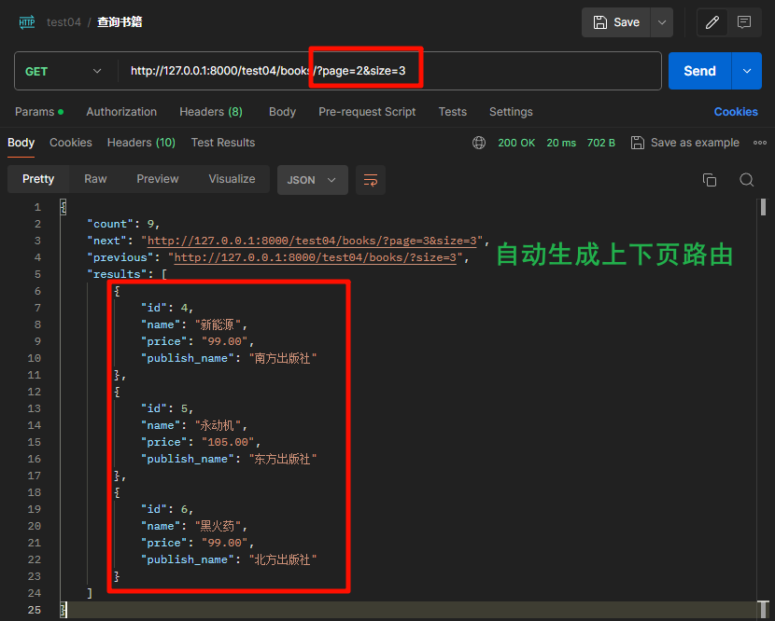Open the JSON format dropdown
The width and height of the screenshot is (775, 621).
tap(312, 178)
